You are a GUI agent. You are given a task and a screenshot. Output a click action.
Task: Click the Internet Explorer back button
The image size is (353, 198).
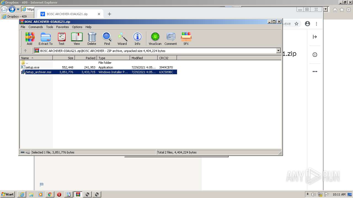point(4,9)
